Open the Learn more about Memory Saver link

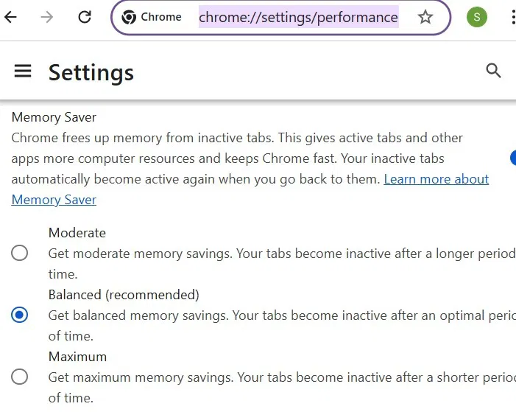click(436, 179)
